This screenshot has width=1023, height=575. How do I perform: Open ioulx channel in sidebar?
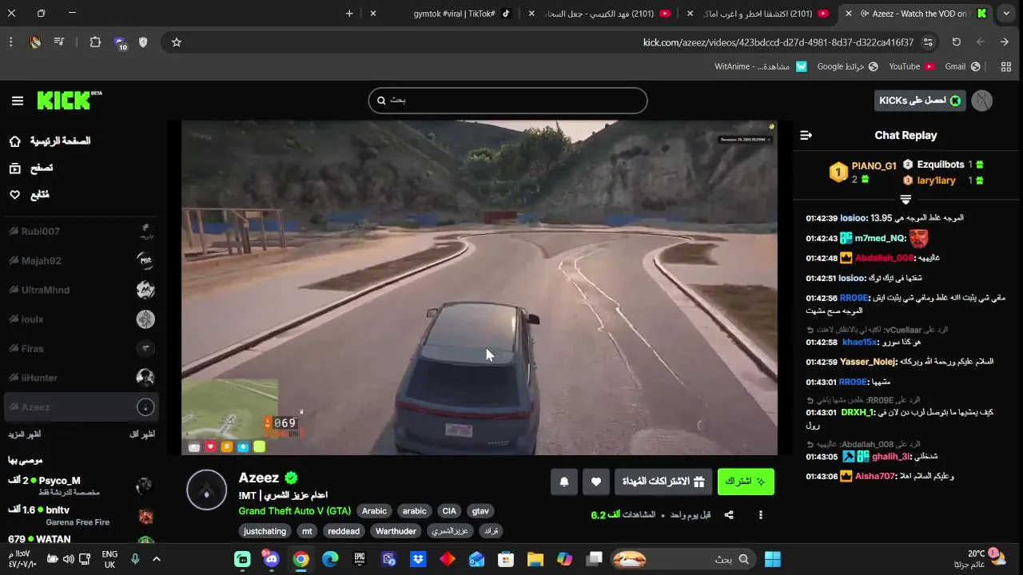click(82, 319)
